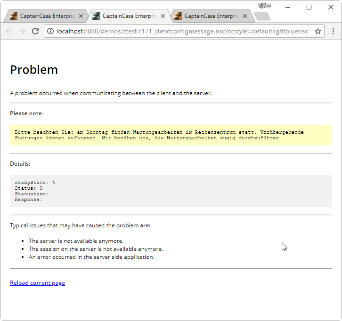Bookmark this page with the star icon
Viewport: 342px width, 321px height.
318,31
